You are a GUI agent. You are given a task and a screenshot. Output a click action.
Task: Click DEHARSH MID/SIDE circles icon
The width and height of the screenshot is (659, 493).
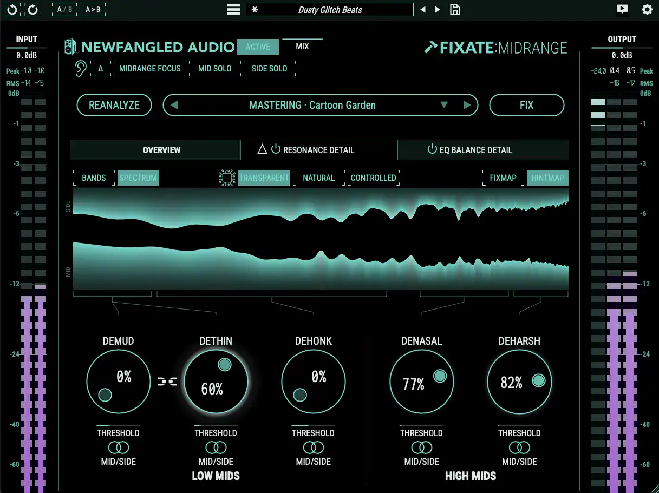(x=519, y=448)
